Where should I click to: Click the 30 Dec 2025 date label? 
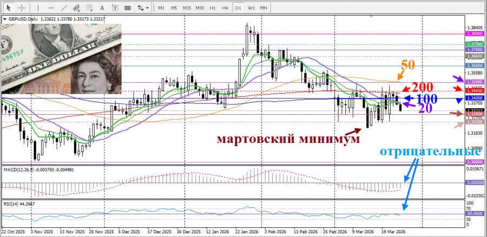(188, 232)
